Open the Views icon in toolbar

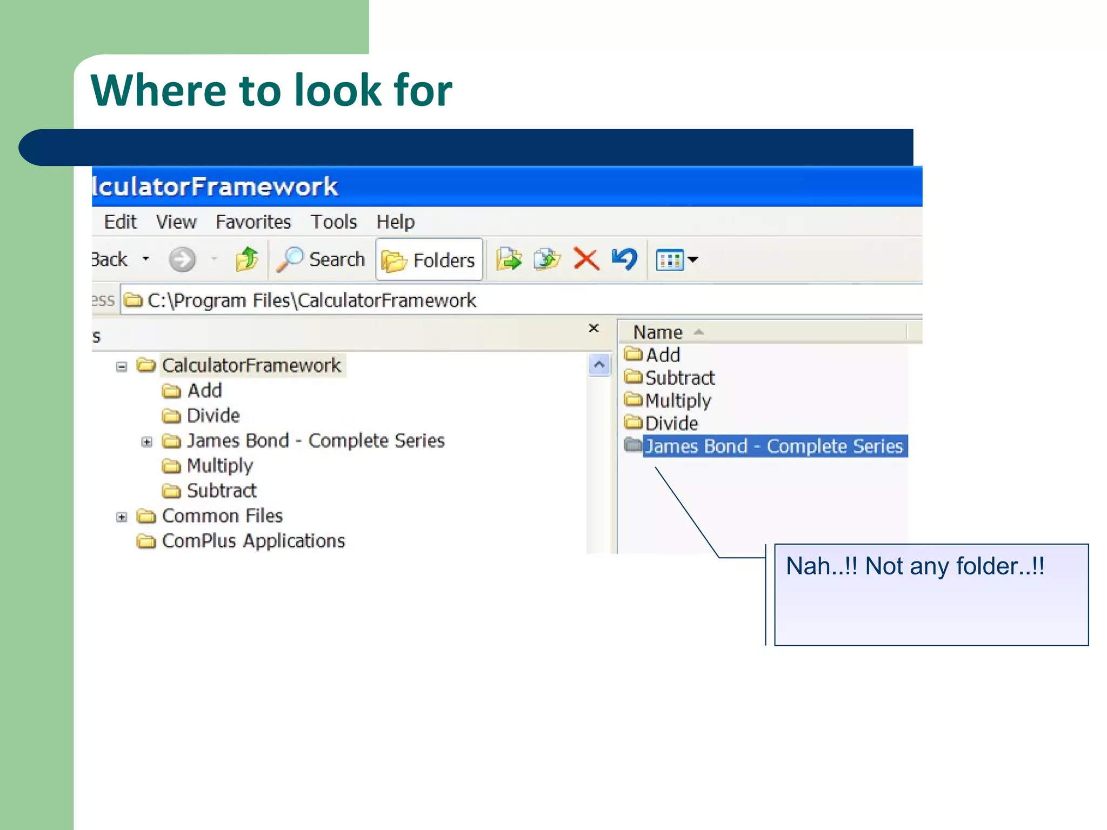(670, 260)
